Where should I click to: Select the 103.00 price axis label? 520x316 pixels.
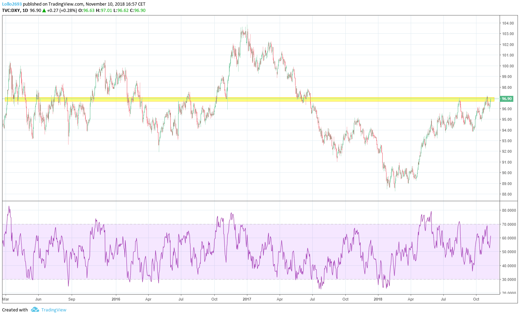coord(508,34)
